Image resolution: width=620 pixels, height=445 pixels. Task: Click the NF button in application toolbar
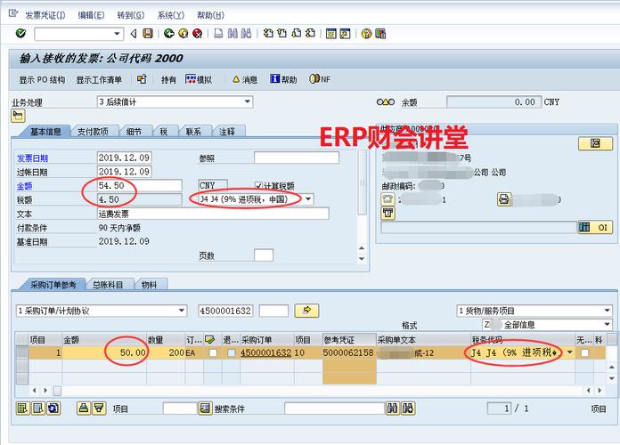(x=320, y=79)
